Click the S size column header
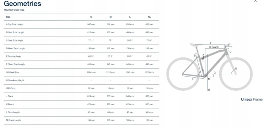The image size is (267, 129). click(x=91, y=17)
